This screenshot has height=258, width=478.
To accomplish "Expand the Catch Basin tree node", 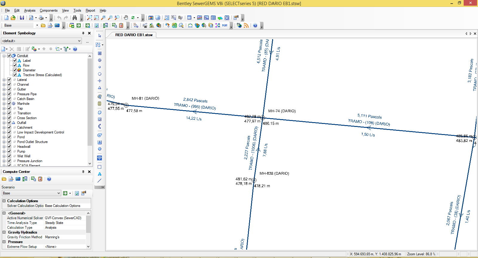I will tap(4, 99).
